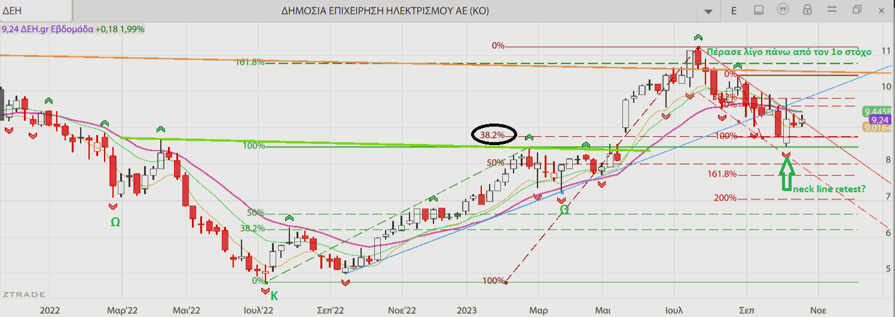Viewport: 895px width, 317px height.
Task: Open the two-line chart menu icon
Action: [832, 10]
